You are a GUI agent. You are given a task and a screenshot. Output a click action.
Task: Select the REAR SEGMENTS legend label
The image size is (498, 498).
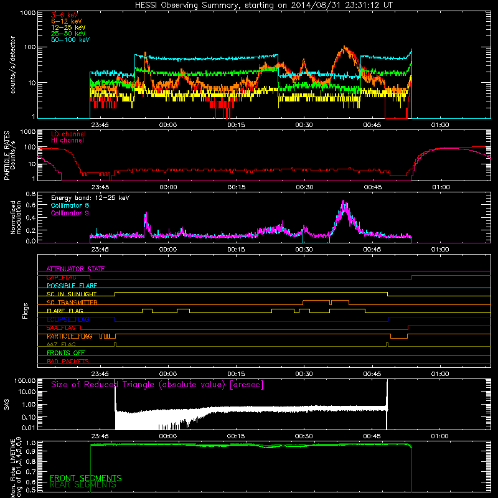coord(83,485)
